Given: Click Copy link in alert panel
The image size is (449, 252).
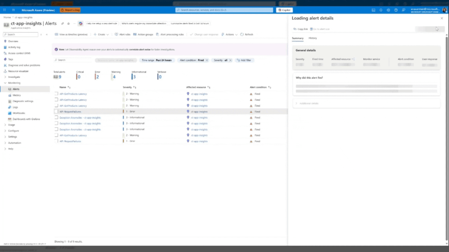Looking at the screenshot, I should click(x=300, y=29).
